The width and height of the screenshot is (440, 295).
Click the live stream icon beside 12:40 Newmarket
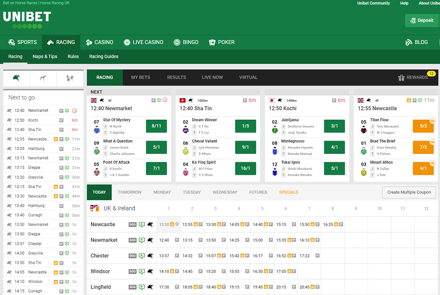point(159,100)
